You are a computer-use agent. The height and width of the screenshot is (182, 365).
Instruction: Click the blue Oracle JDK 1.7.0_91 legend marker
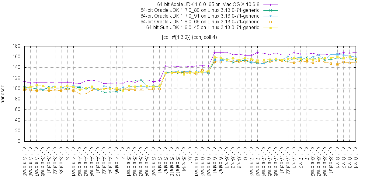(x=270, y=16)
